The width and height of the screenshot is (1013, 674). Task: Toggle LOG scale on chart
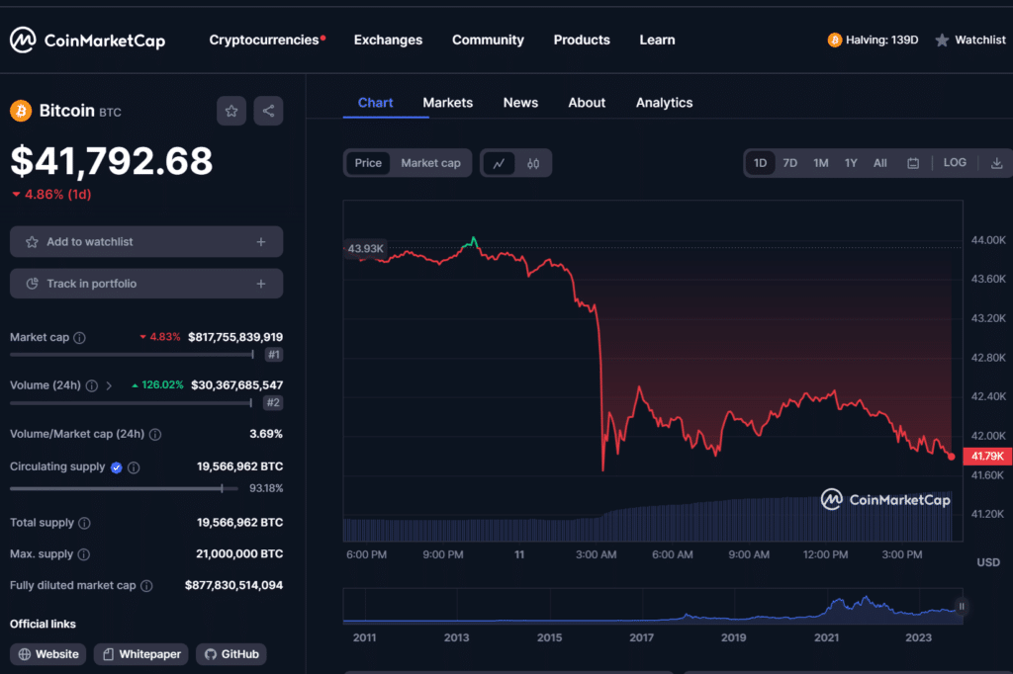click(x=955, y=163)
